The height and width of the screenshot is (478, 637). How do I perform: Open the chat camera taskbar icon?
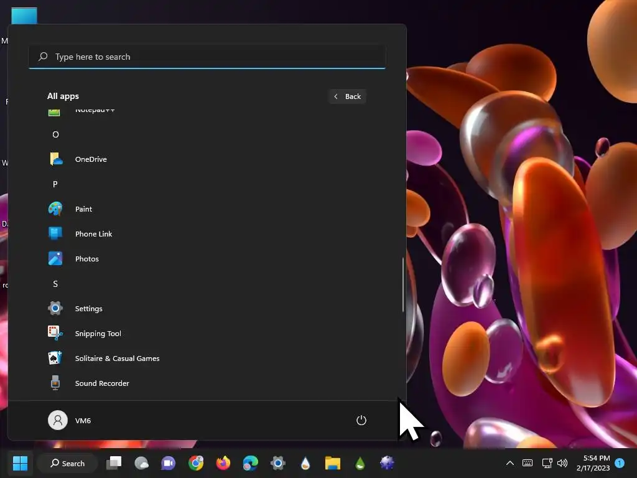(x=168, y=463)
